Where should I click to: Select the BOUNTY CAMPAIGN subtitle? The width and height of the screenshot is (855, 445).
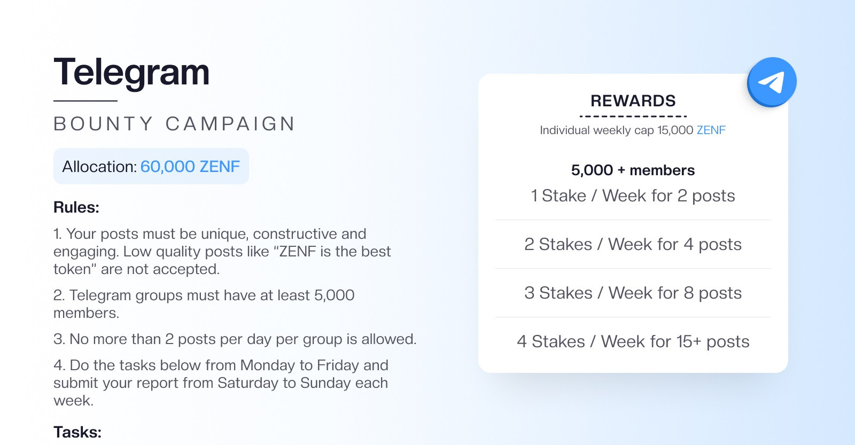[x=174, y=124]
